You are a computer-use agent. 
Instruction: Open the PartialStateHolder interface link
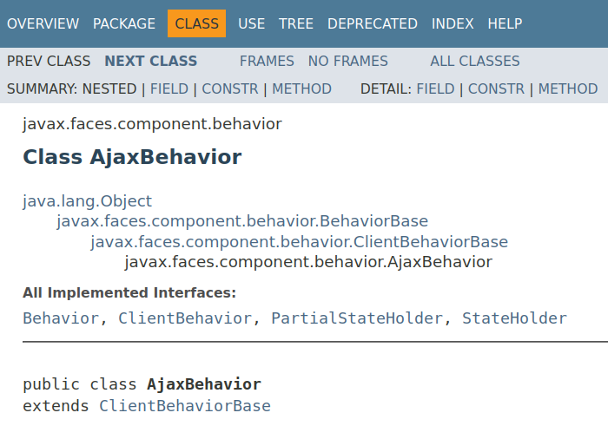point(357,318)
